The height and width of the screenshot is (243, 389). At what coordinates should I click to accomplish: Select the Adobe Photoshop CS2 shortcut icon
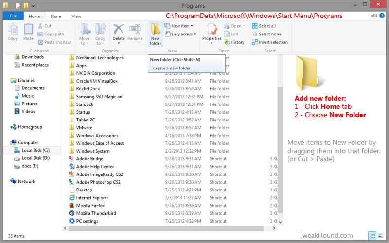(71, 182)
